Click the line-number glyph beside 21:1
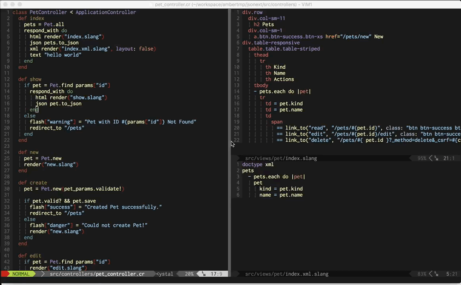The image size is (461, 285). [x=436, y=158]
